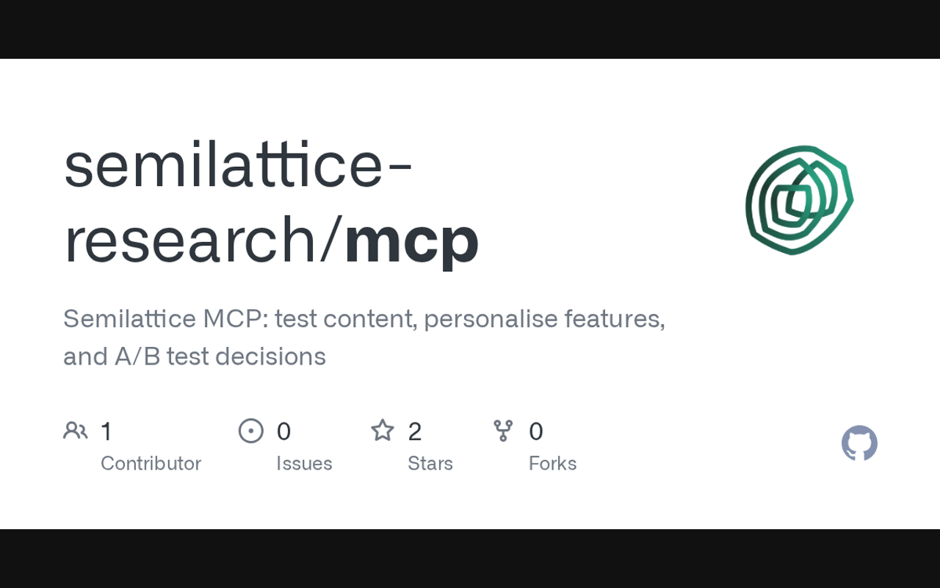Click the issues count number 0
The height and width of the screenshot is (588, 940).
[283, 431]
